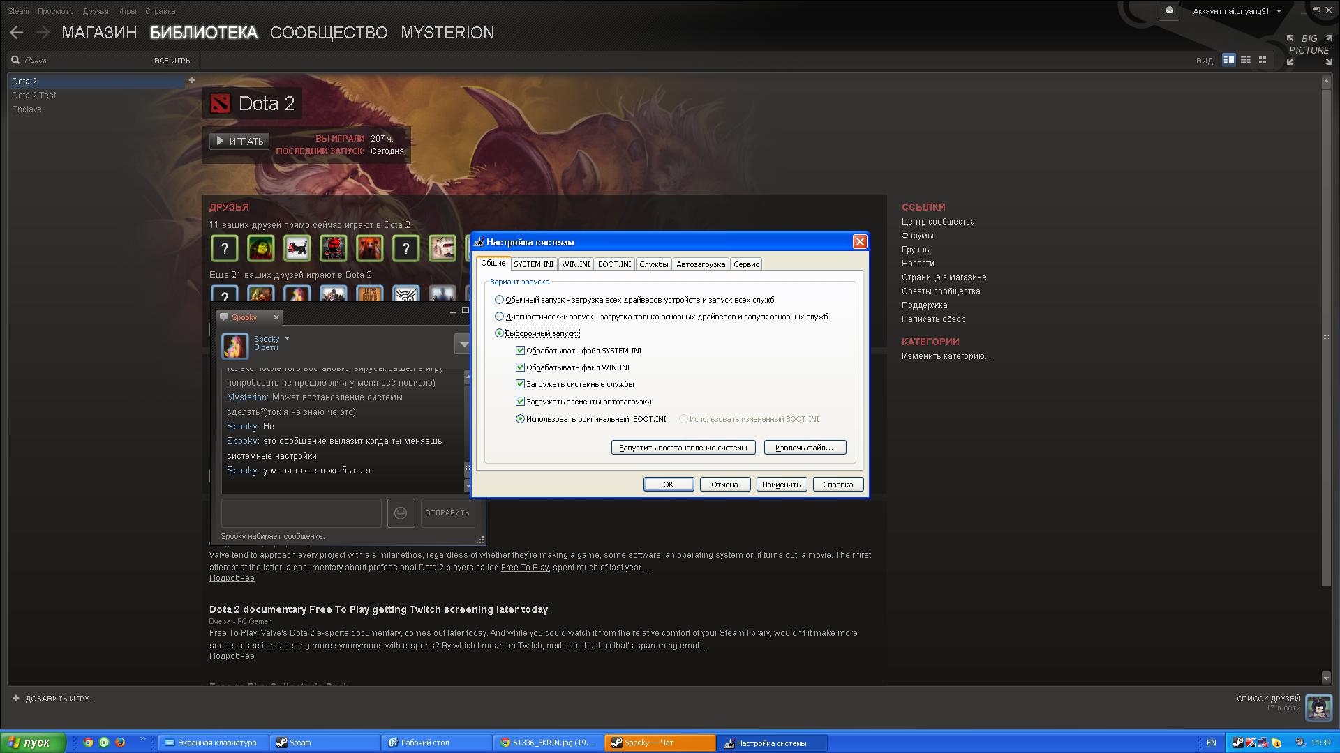Open the Startup tab in system configuration
Image resolution: width=1340 pixels, height=753 pixels.
click(701, 264)
